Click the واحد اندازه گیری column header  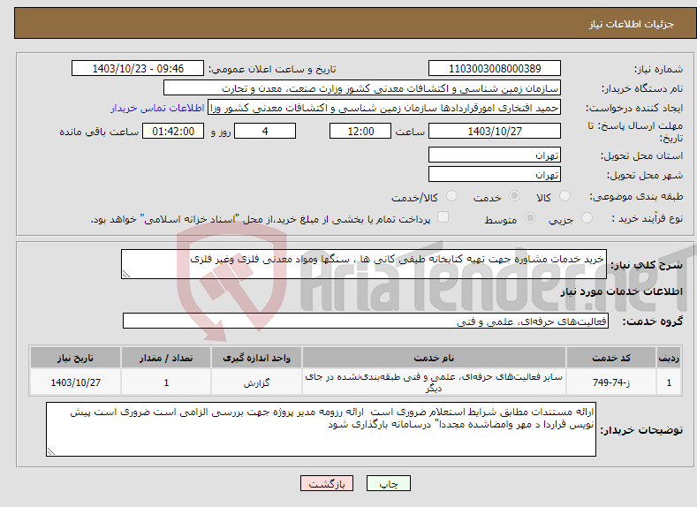pyautogui.click(x=256, y=358)
